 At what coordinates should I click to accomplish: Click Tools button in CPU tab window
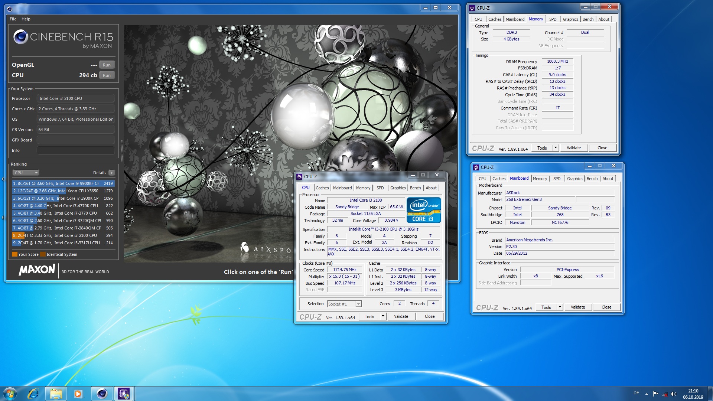tap(369, 316)
